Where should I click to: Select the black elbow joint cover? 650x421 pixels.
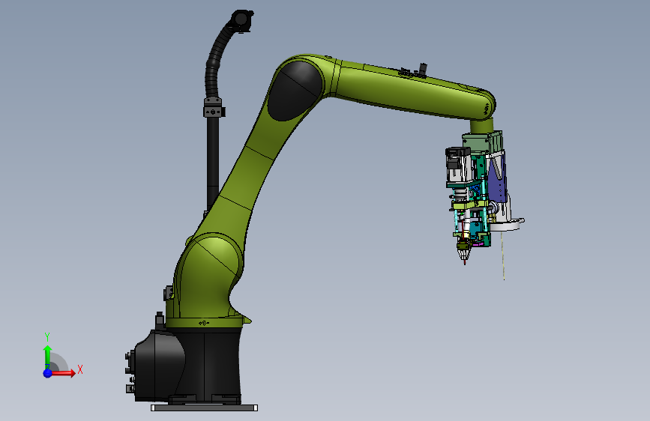click(295, 91)
